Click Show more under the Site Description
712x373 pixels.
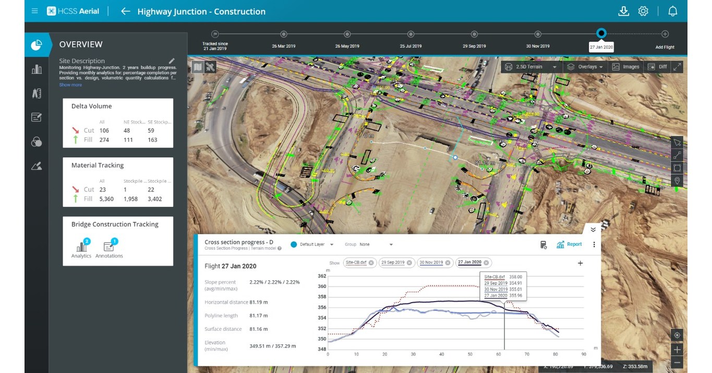pos(70,85)
